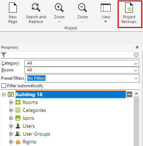Select the Icons tree item
The width and height of the screenshot is (143, 146).
point(28,118)
